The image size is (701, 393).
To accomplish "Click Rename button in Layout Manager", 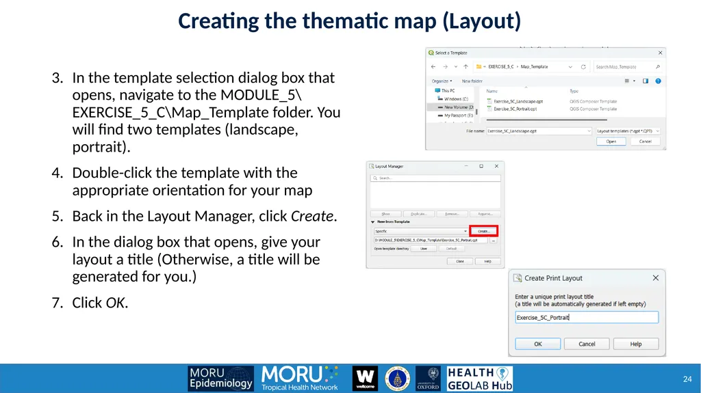I will point(485,214).
